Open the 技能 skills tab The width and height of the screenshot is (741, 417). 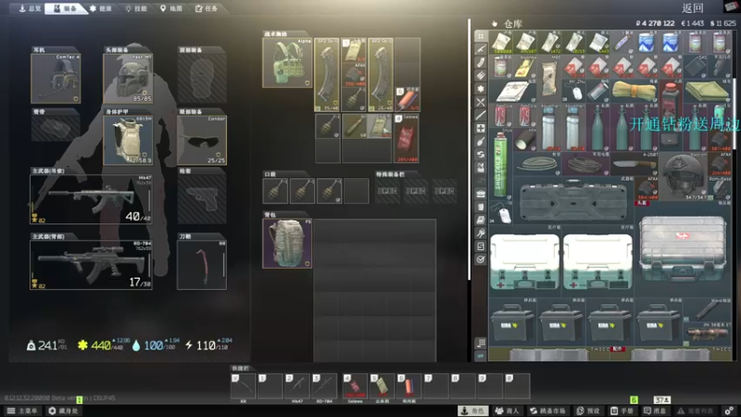136,8
